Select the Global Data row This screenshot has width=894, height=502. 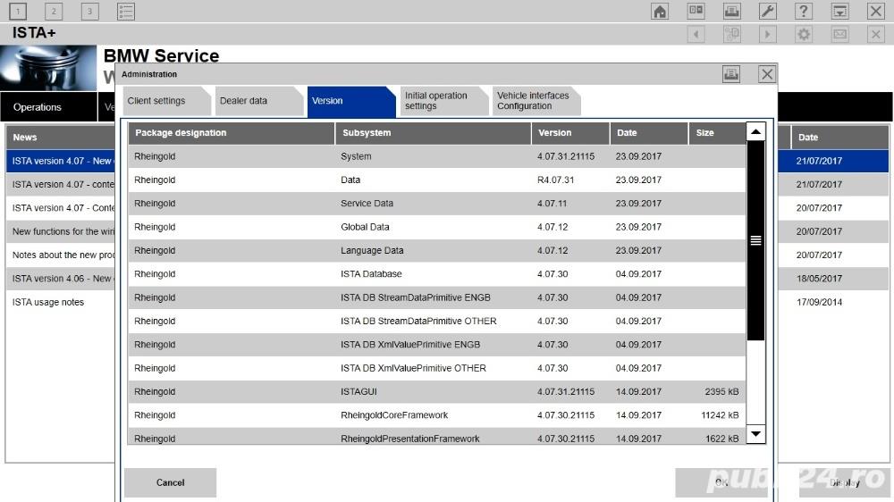click(437, 227)
